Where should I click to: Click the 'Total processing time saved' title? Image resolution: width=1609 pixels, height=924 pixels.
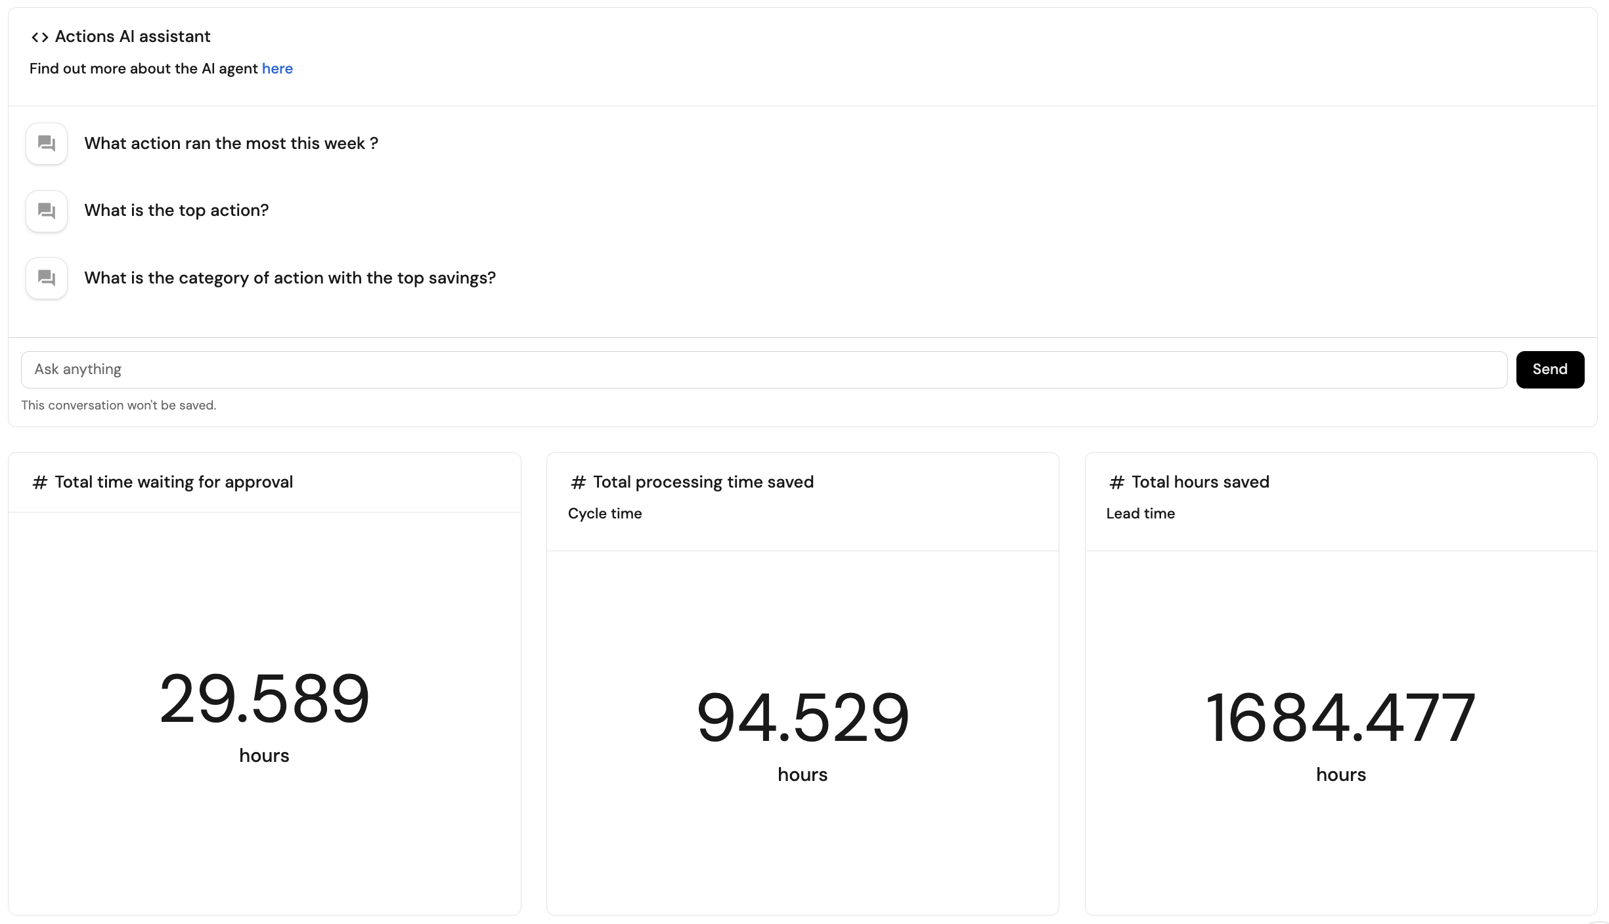point(703,482)
